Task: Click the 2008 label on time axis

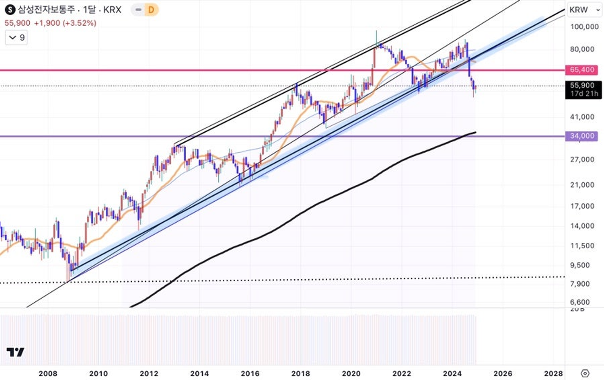Action: [x=48, y=374]
